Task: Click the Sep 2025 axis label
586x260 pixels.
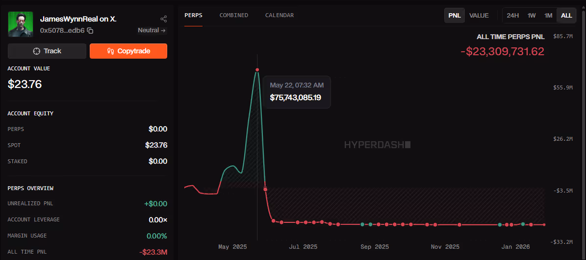Action: (375, 247)
